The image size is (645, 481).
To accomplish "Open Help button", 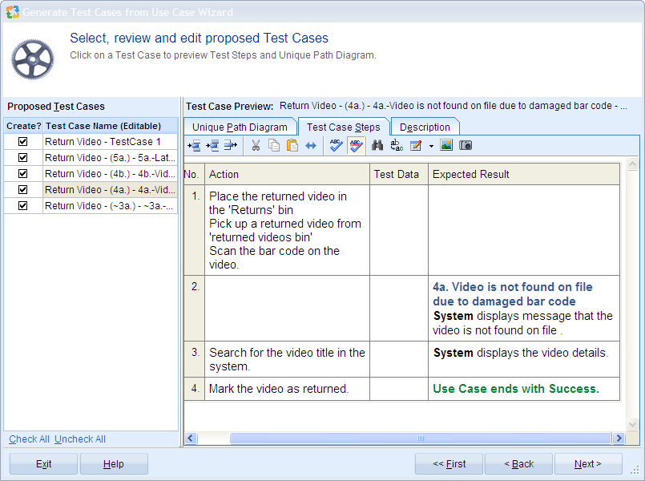I will pyautogui.click(x=114, y=463).
